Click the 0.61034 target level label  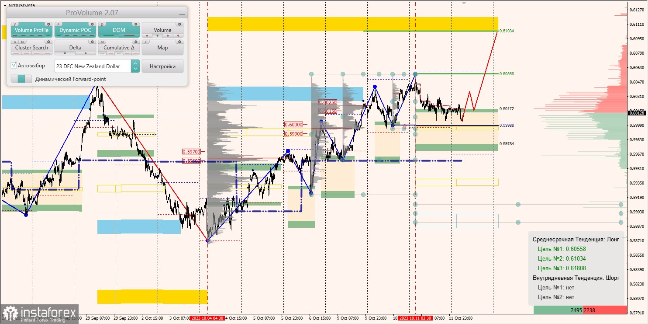click(507, 31)
